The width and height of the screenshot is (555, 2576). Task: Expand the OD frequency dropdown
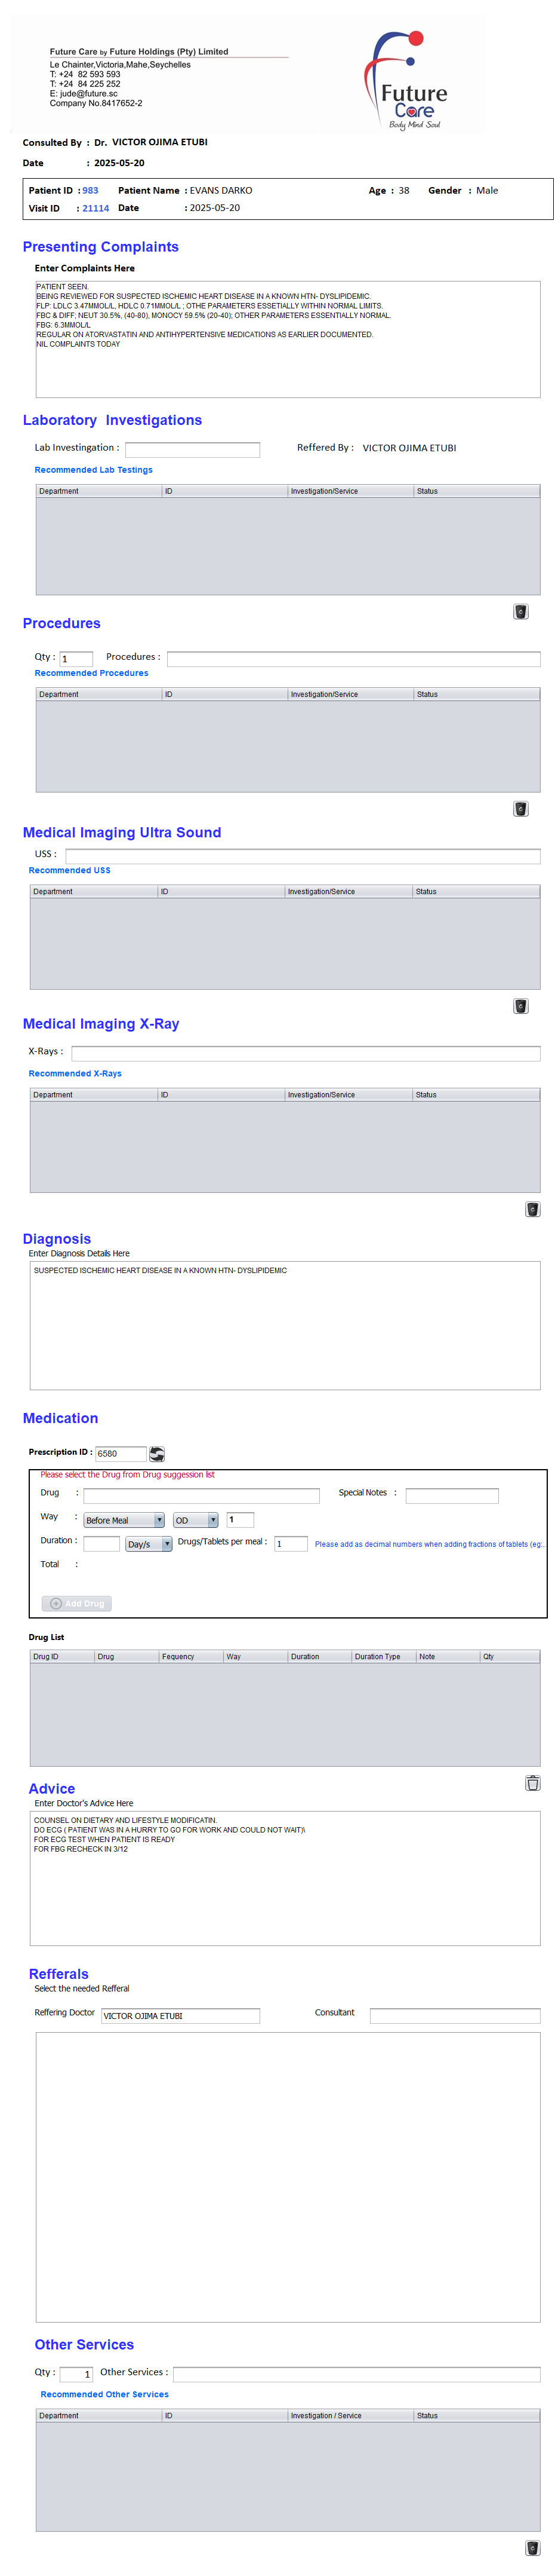196,1520
